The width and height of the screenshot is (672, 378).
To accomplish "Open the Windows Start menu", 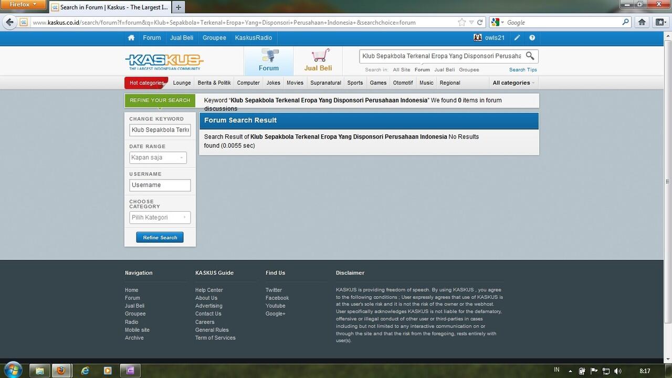I will tap(13, 369).
